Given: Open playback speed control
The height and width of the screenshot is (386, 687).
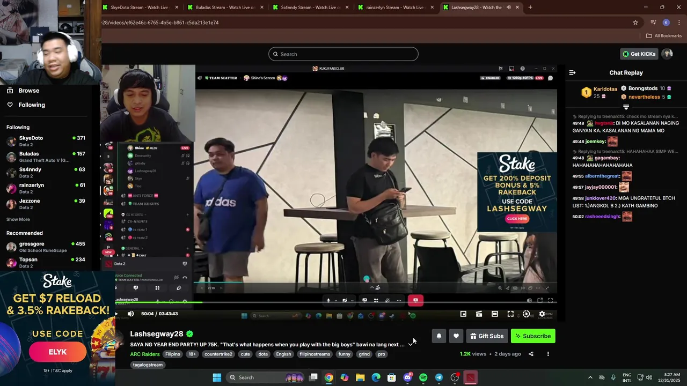Looking at the screenshot, I should (x=526, y=314).
